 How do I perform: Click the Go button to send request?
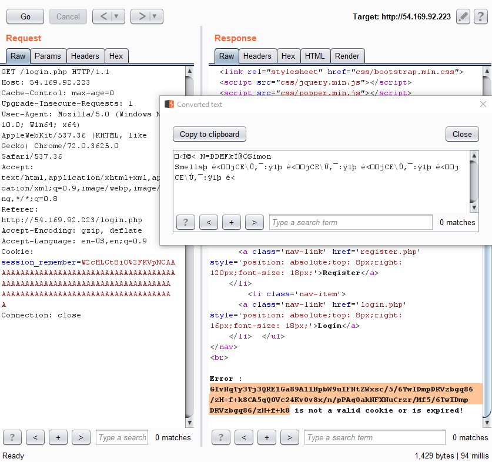pyautogui.click(x=25, y=16)
